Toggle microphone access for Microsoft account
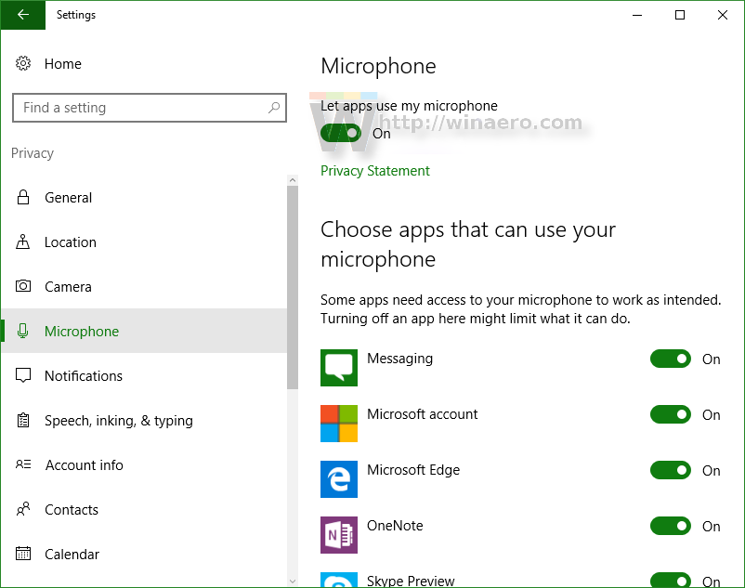Screen dimensions: 745x588 (671, 414)
